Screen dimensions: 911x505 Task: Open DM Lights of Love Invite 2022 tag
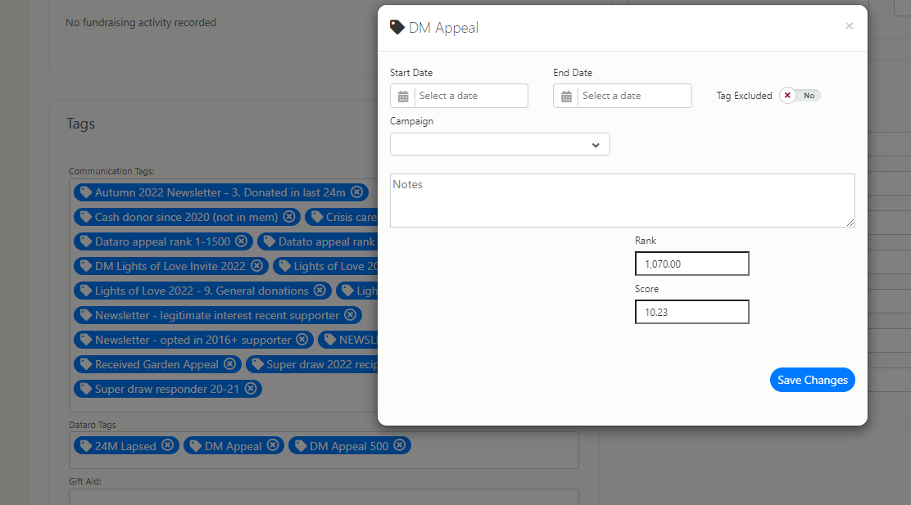(x=170, y=266)
